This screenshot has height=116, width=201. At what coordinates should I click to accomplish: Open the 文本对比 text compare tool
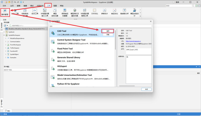(94, 12)
